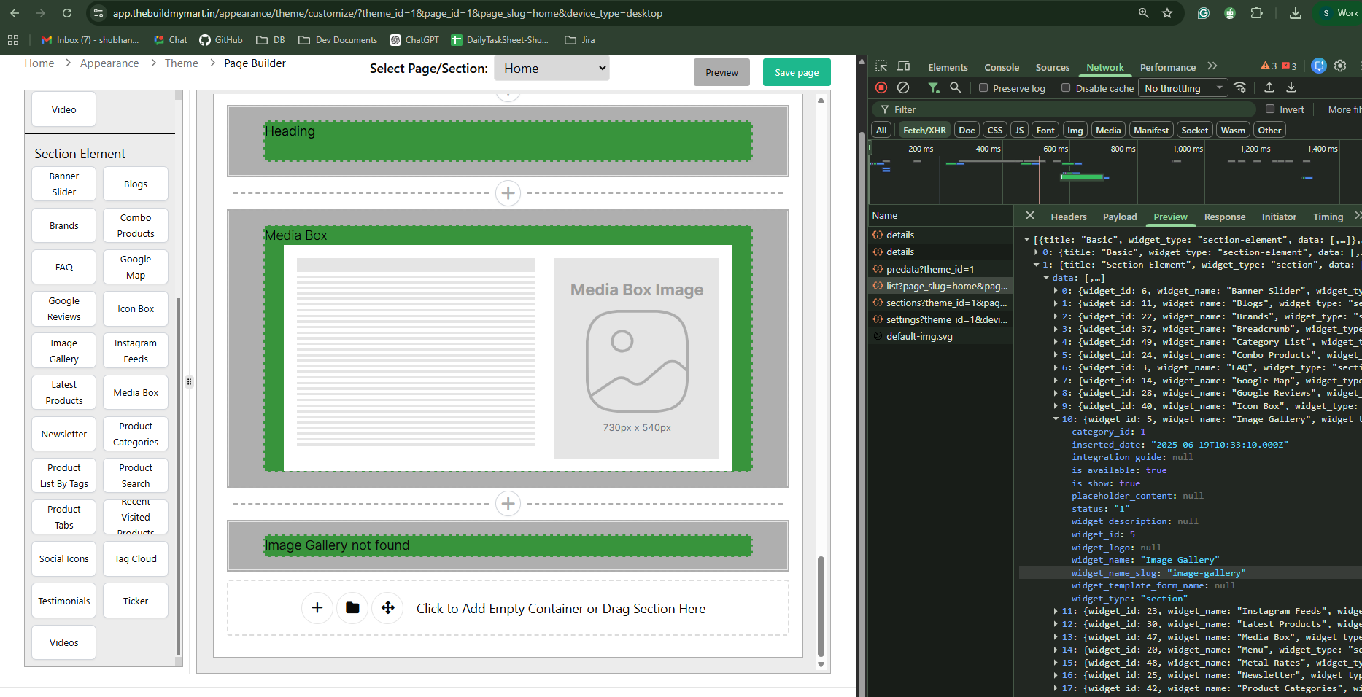Bookmark this page with star icon
The image size is (1362, 697).
click(x=1167, y=13)
